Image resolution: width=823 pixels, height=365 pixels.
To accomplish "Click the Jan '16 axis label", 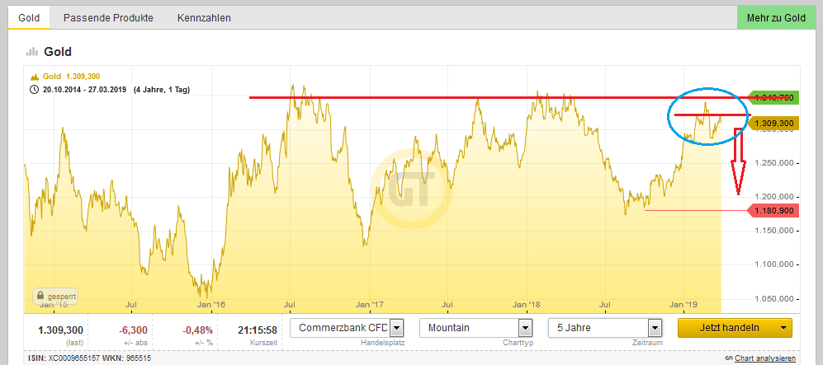I will click(x=212, y=304).
